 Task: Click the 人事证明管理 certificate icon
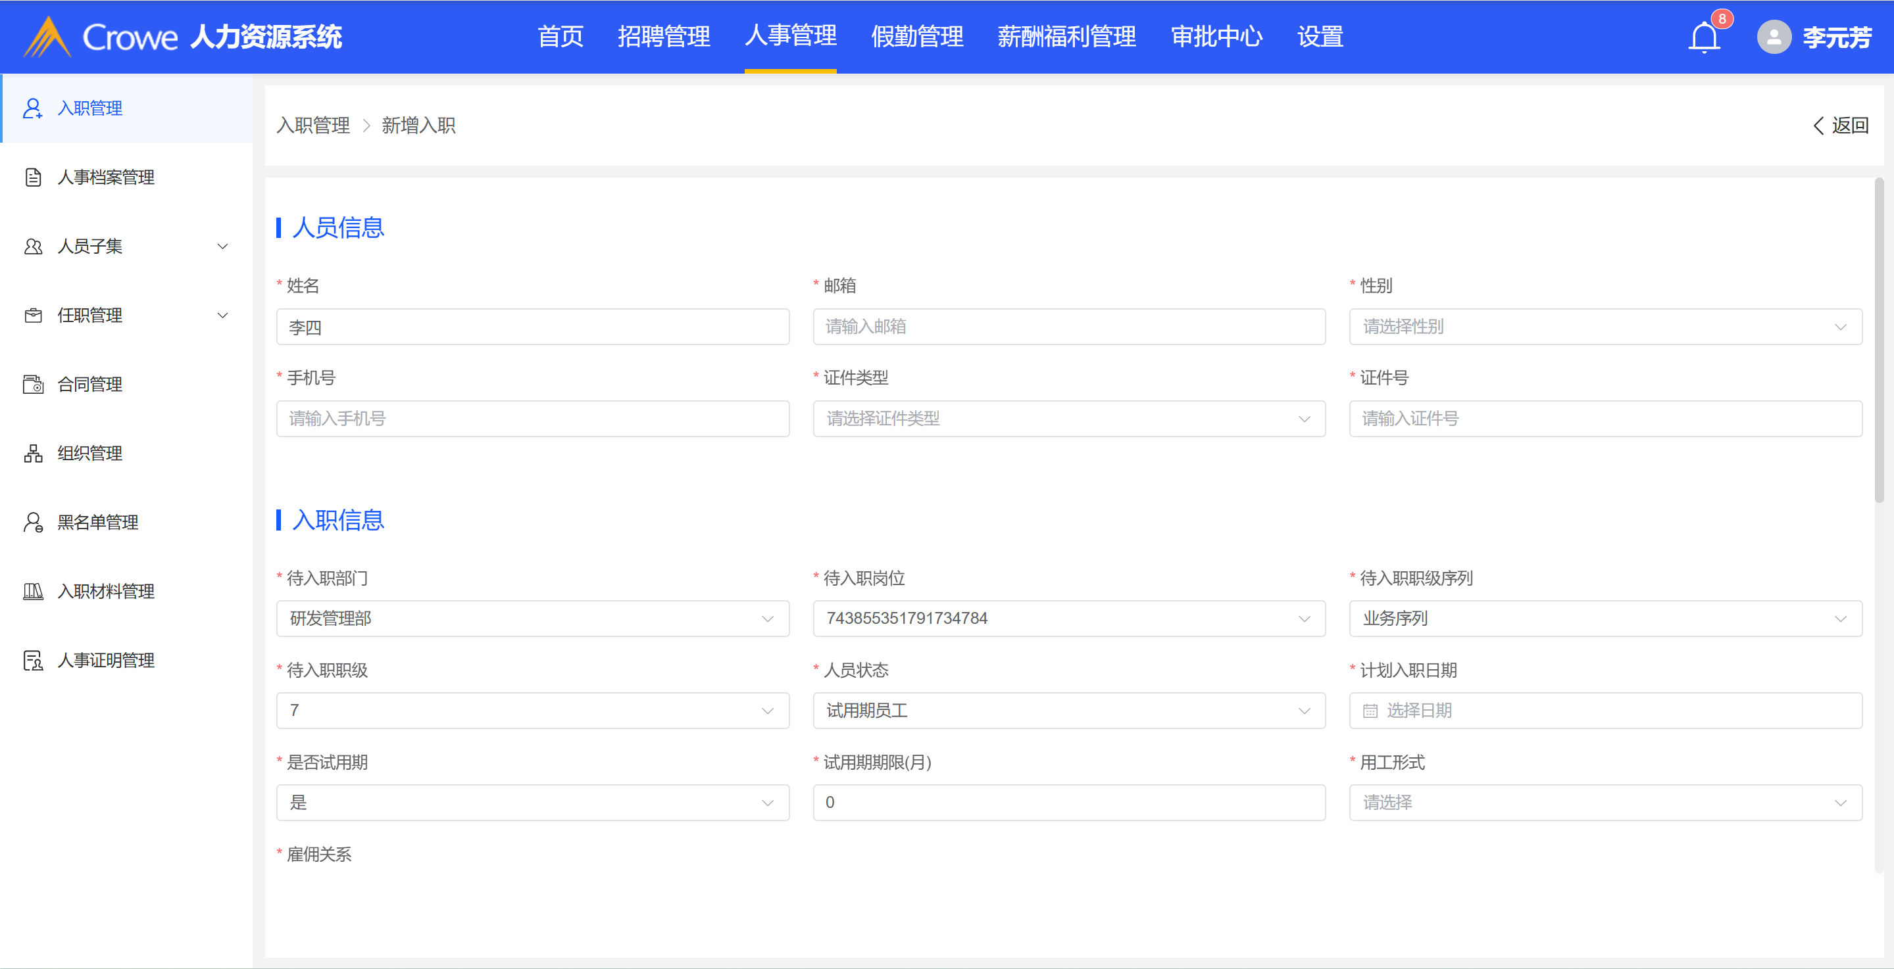(33, 661)
